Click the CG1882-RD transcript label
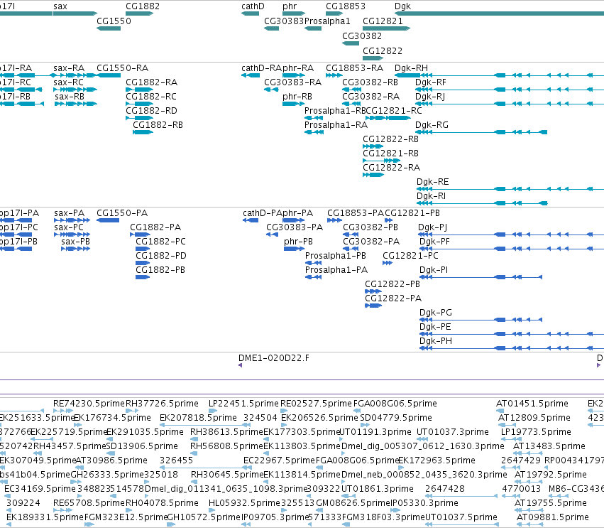The height and width of the screenshot is (528, 604). click(151, 111)
